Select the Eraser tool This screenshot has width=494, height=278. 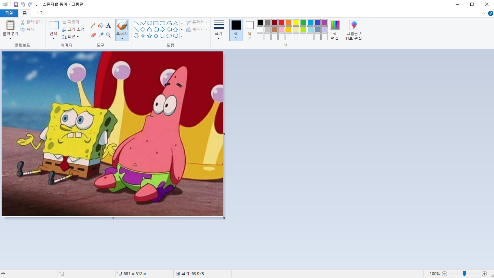[93, 35]
